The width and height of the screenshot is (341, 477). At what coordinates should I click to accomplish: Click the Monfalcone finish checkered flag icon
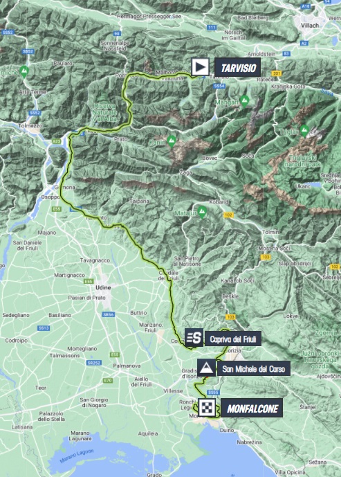(207, 408)
